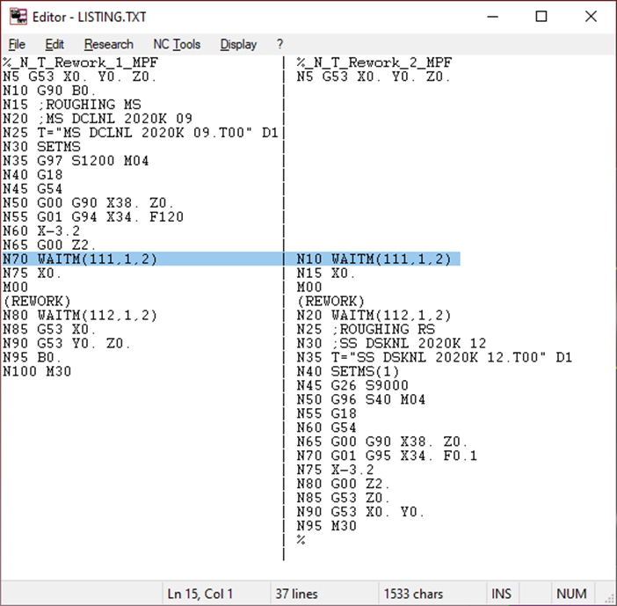This screenshot has height=606, width=617.
Task: Maximize the Editor window
Action: (x=541, y=17)
